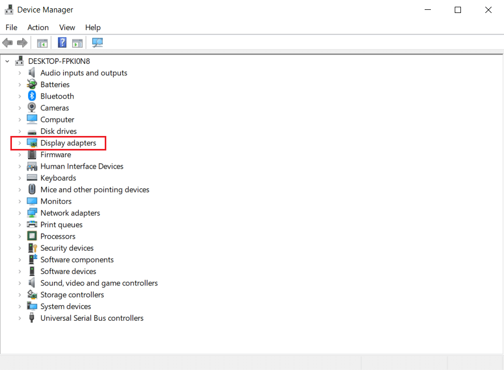Image resolution: width=504 pixels, height=370 pixels.
Task: Click the Display adapters icon
Action: point(32,143)
